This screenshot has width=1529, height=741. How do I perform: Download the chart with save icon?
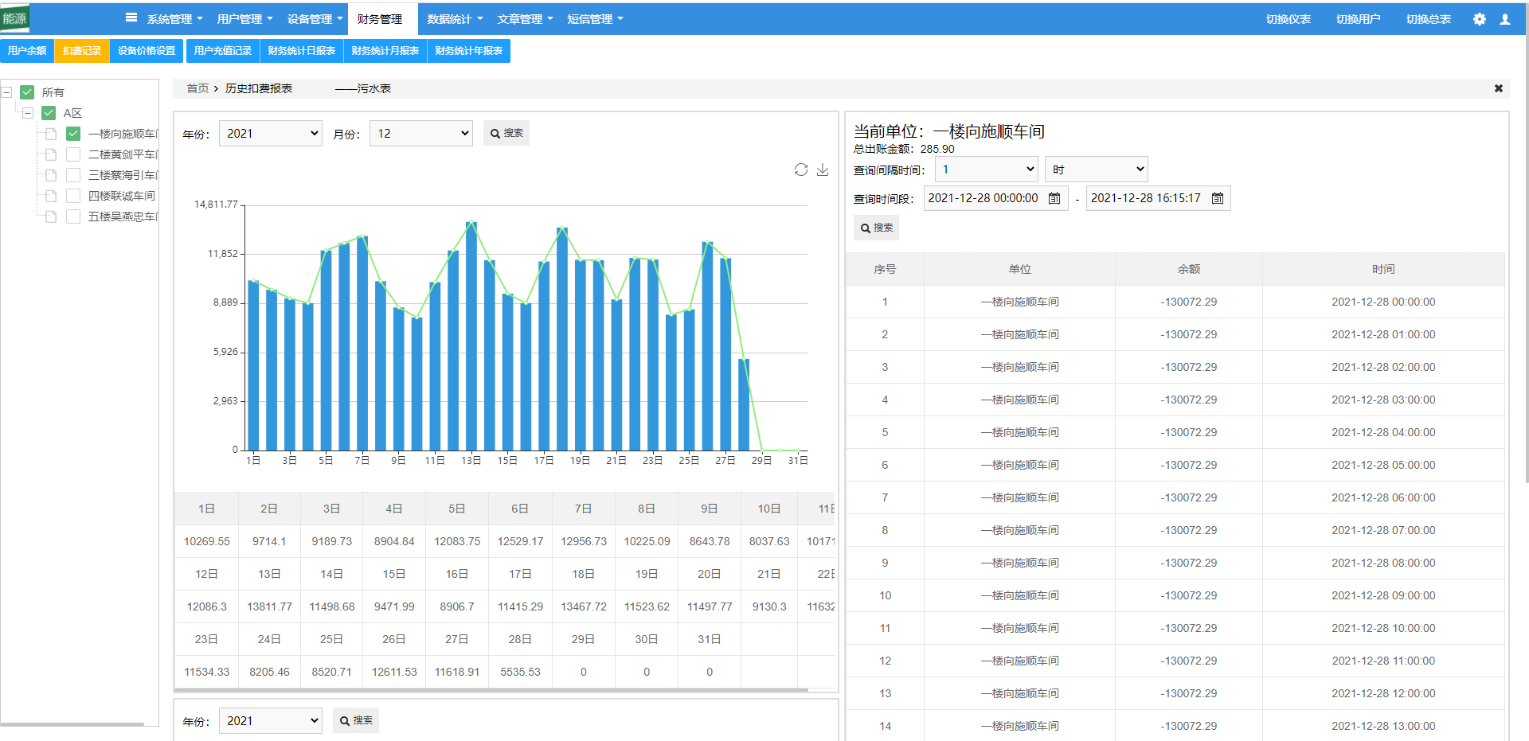pos(823,170)
